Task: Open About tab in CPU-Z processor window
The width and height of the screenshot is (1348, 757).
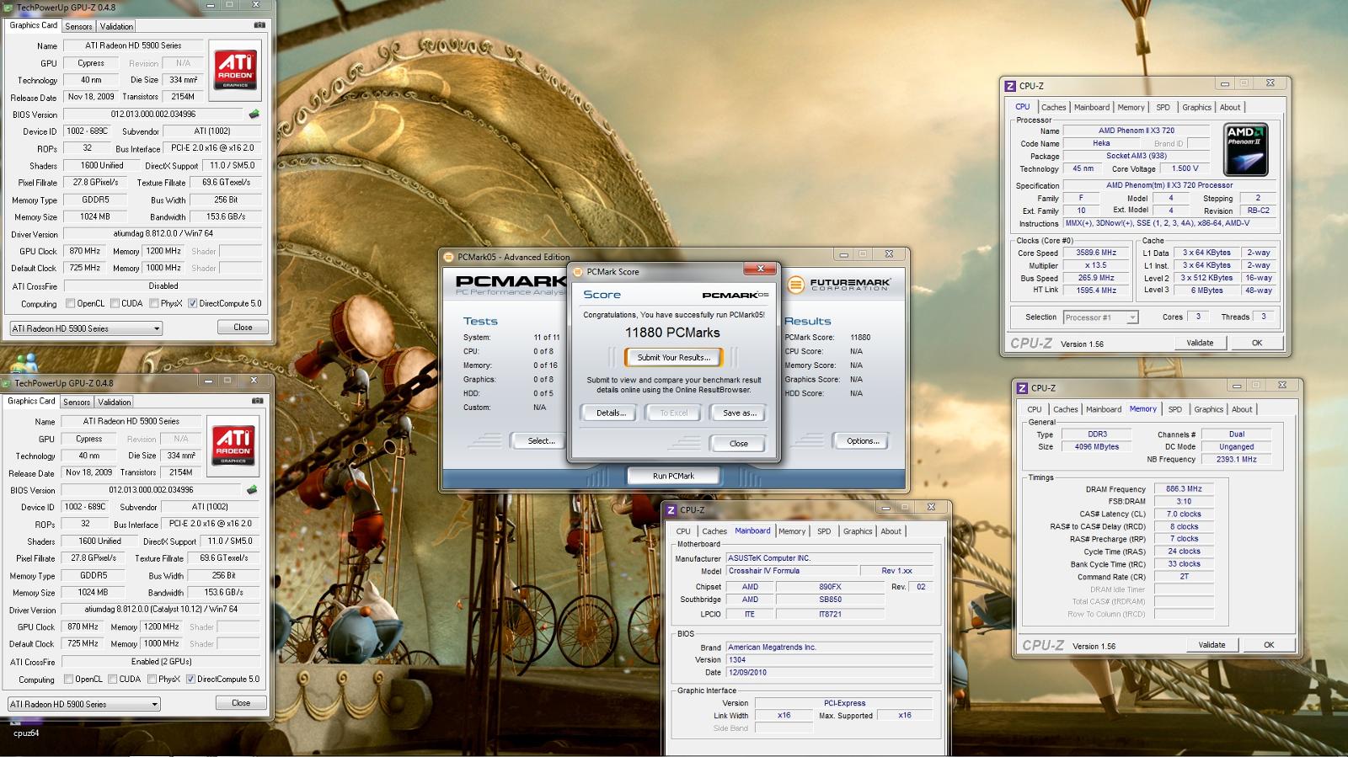Action: [x=1230, y=107]
